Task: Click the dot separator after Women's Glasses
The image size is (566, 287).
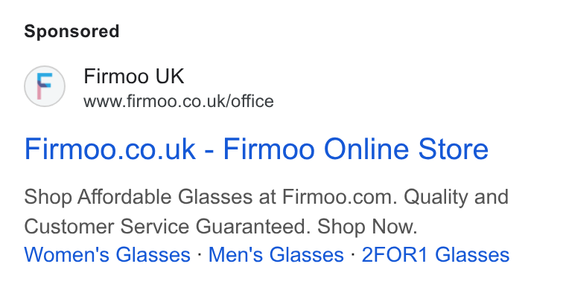Action: pos(200,254)
